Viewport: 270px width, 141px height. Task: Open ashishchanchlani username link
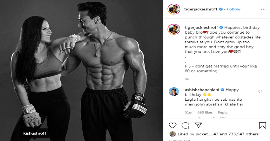(202, 90)
